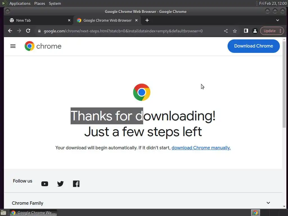Viewport: 288px width, 216px height.
Task: Click the page vertical scrollbar thumb
Action: (x=284, y=84)
